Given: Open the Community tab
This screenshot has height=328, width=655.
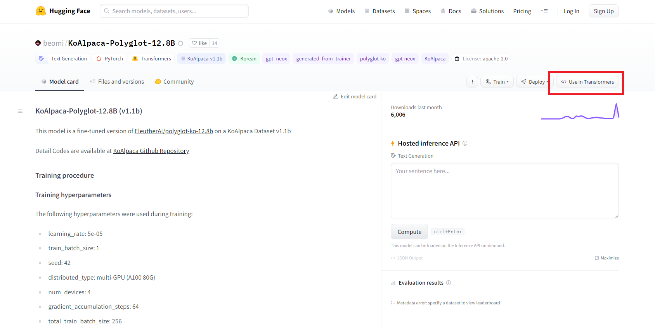Looking at the screenshot, I should coord(174,82).
